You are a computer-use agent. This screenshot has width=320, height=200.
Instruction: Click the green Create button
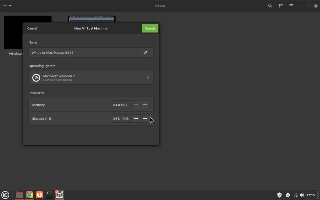(x=150, y=28)
